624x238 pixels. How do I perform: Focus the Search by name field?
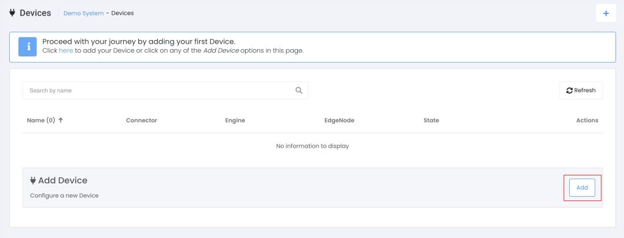pos(165,90)
